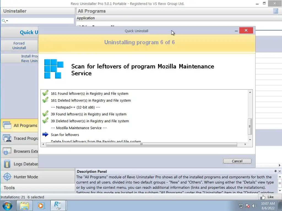Maximize the Revo Uninstaller main window

tap(264, 3)
